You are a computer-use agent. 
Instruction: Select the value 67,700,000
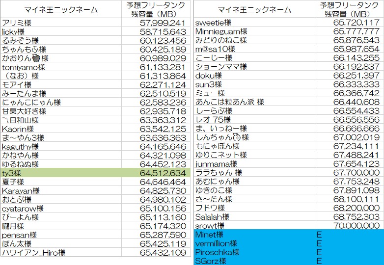point(357,173)
